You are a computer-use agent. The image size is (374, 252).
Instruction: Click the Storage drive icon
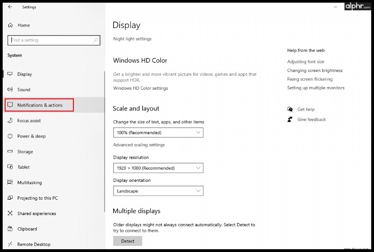(x=10, y=151)
